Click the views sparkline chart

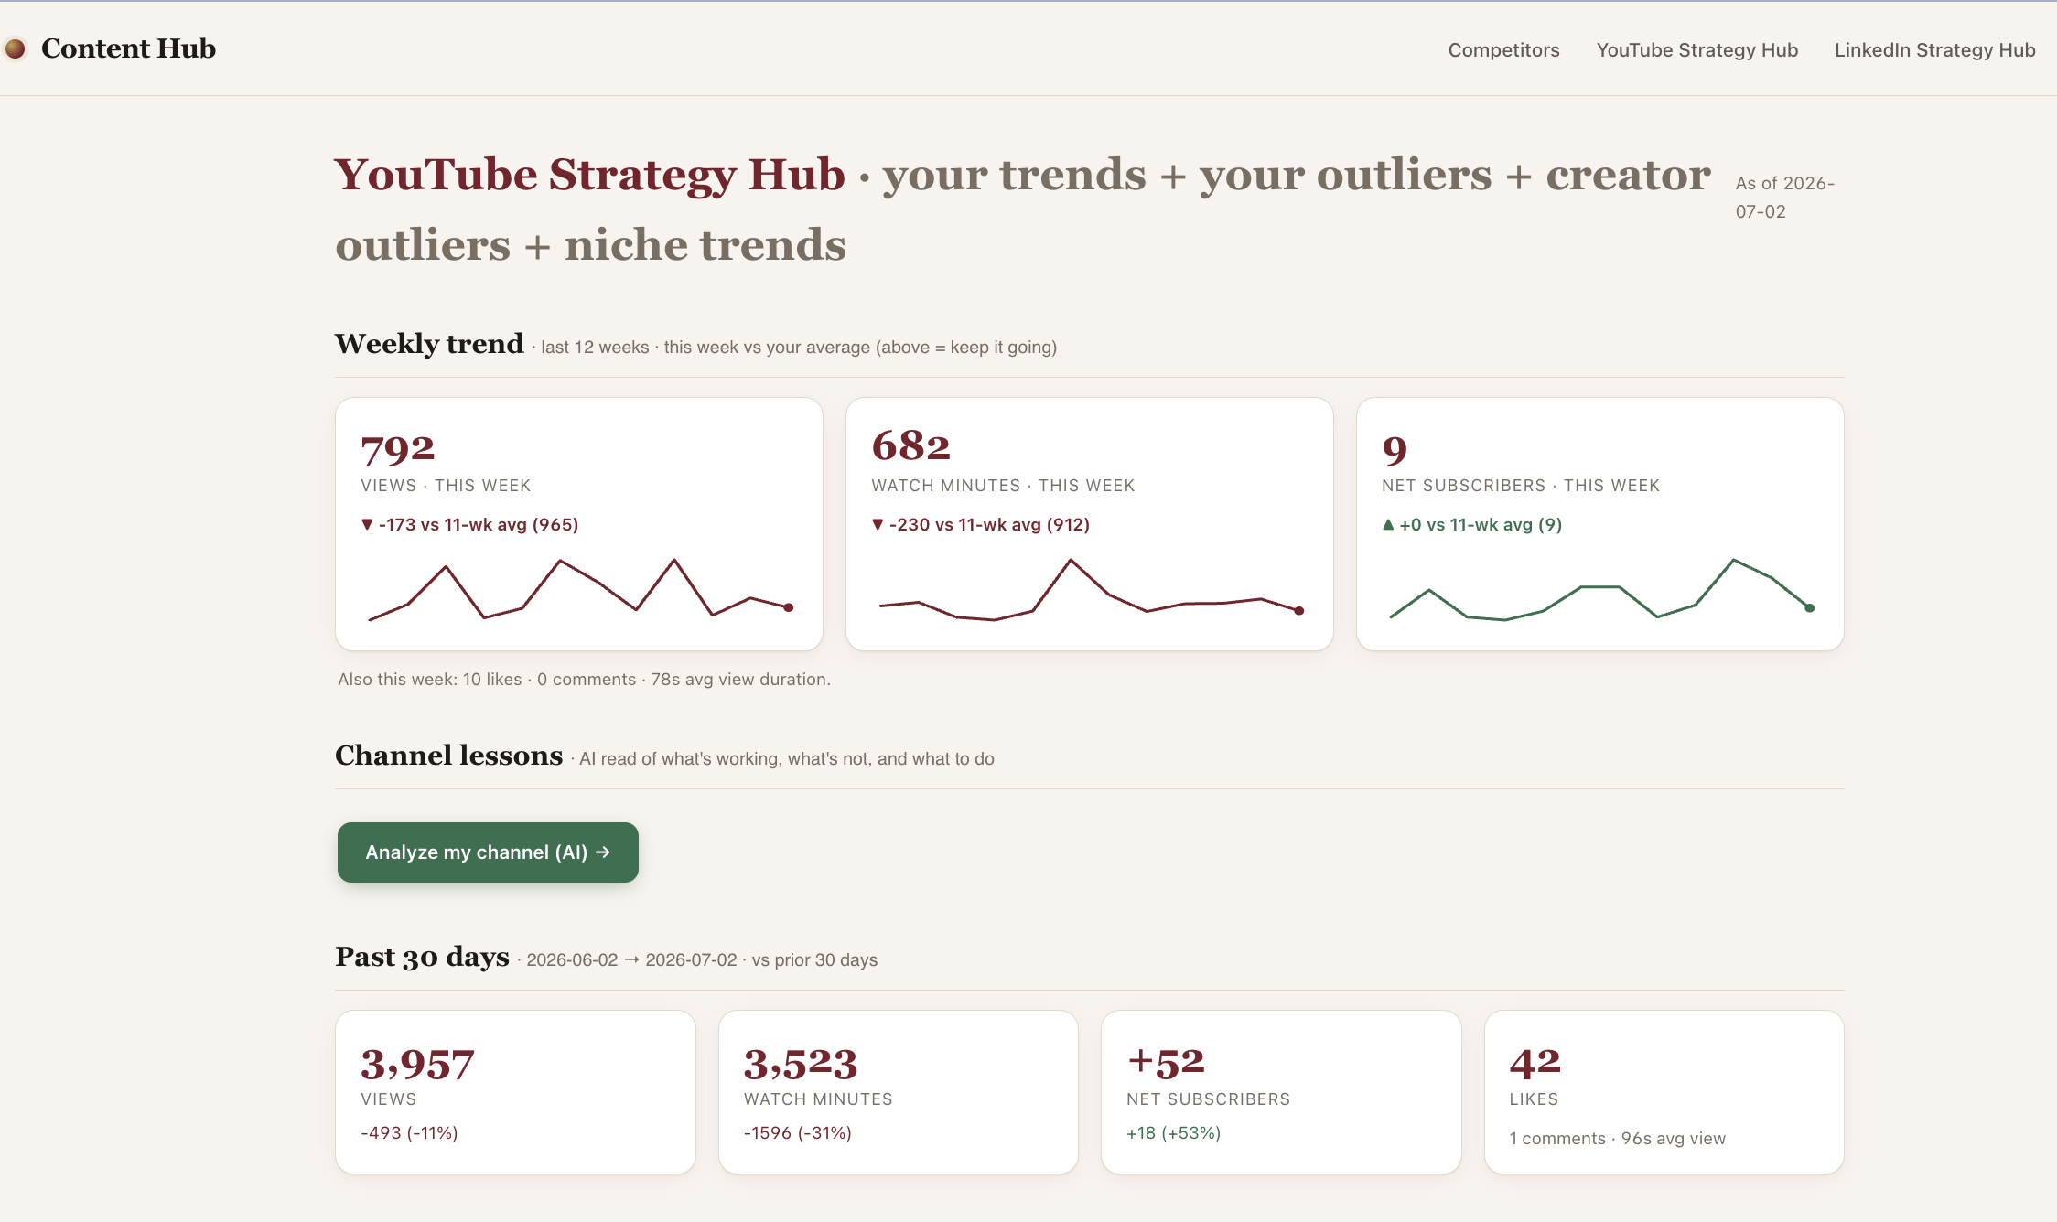click(580, 590)
